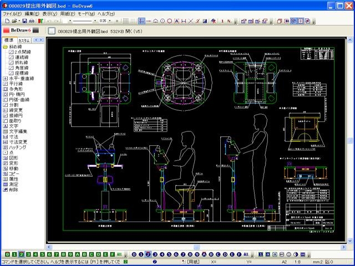Open the ハッチング tool group

click(15, 147)
